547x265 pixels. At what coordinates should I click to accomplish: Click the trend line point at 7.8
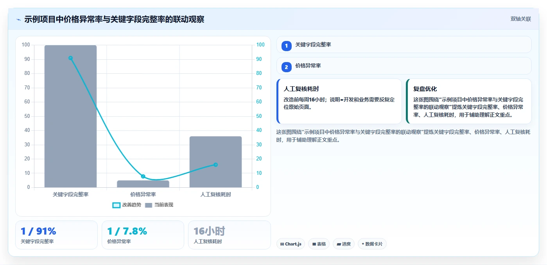tap(143, 176)
